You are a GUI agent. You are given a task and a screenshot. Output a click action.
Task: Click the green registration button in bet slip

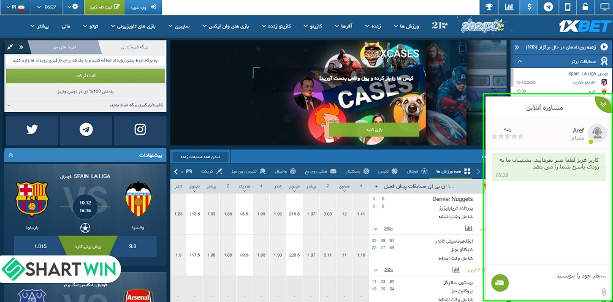point(85,75)
